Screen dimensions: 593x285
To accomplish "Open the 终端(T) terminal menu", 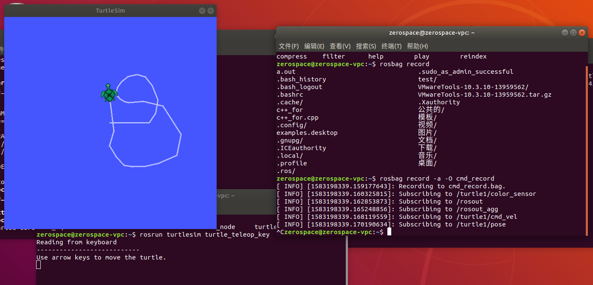I will [x=392, y=46].
